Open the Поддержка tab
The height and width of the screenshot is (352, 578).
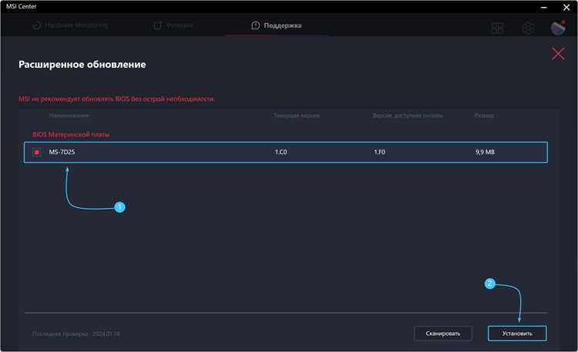pos(277,25)
